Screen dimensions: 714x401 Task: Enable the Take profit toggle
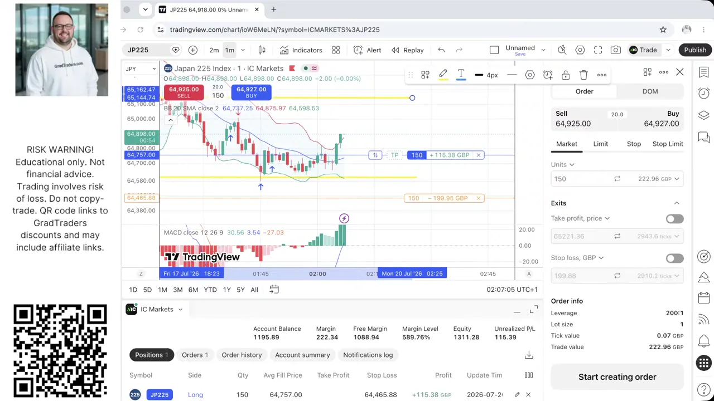[674, 219]
